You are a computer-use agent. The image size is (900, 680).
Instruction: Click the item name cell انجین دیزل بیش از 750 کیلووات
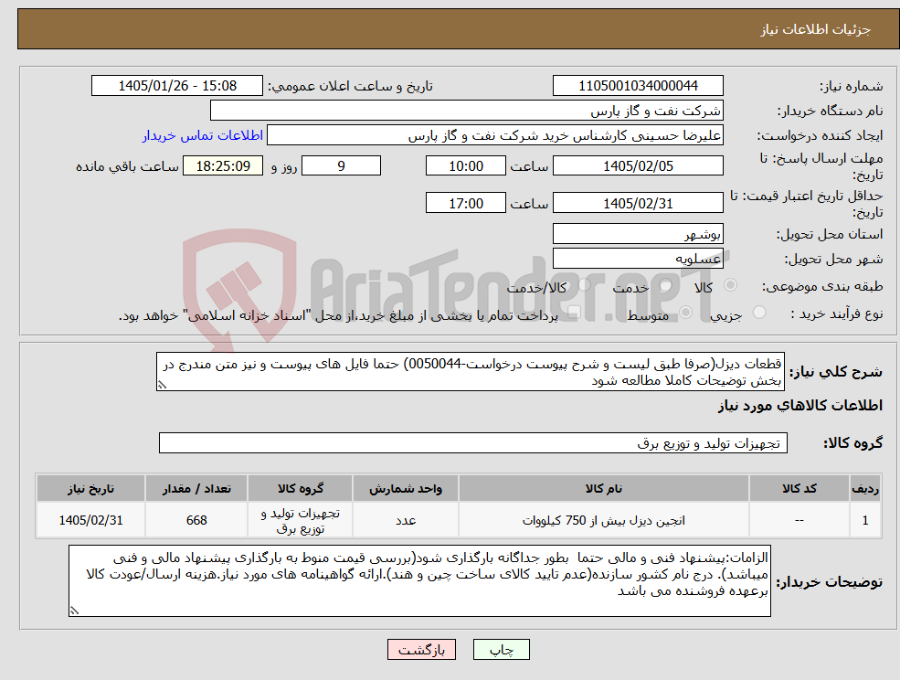click(x=604, y=520)
